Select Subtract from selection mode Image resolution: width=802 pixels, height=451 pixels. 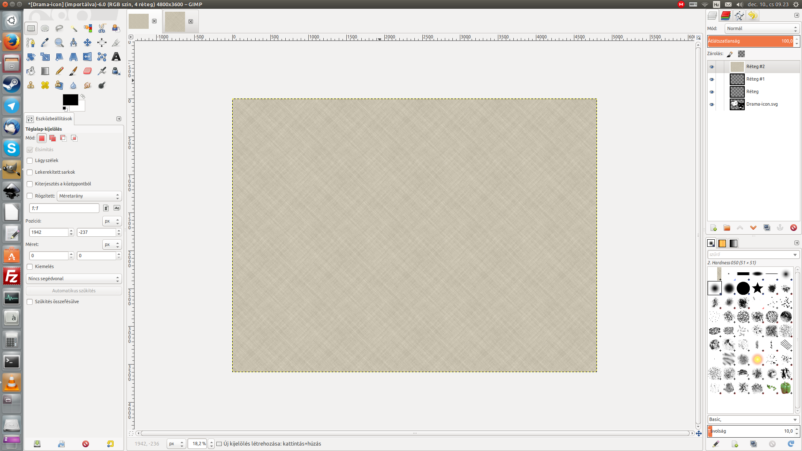pos(63,138)
